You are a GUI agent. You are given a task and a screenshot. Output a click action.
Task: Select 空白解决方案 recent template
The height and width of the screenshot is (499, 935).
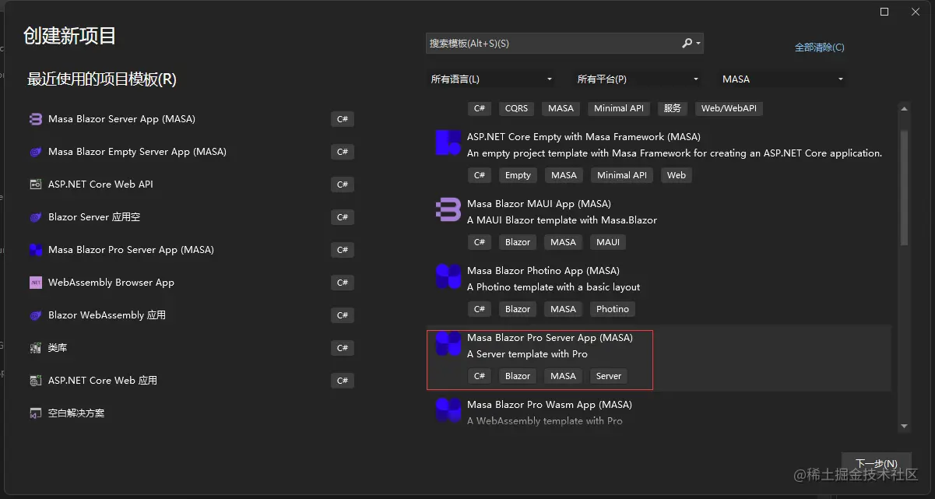point(76,413)
